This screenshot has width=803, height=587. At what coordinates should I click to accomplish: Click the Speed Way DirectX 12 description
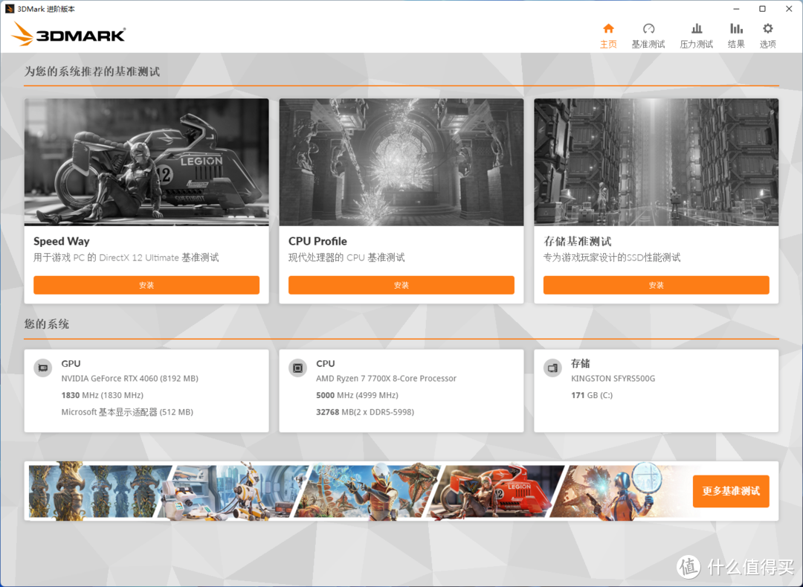pyautogui.click(x=126, y=257)
